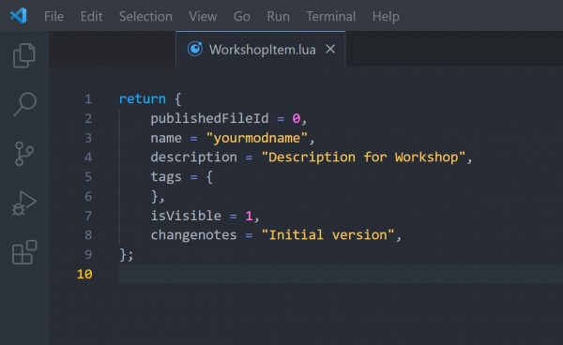Open the Explorer view in activity bar
Screen dimensions: 563x345
click(24, 55)
